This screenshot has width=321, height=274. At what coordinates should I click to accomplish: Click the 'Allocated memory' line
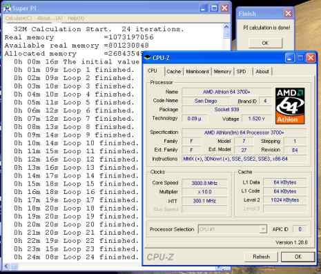click(x=74, y=54)
